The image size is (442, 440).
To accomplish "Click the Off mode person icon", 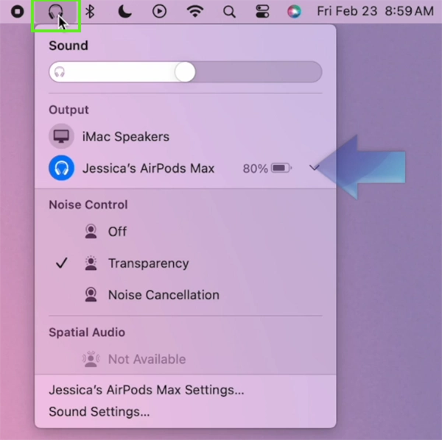I will [x=91, y=232].
